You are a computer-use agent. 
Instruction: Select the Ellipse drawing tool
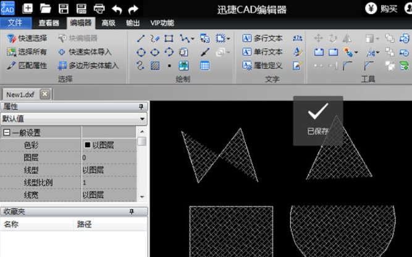(x=155, y=52)
